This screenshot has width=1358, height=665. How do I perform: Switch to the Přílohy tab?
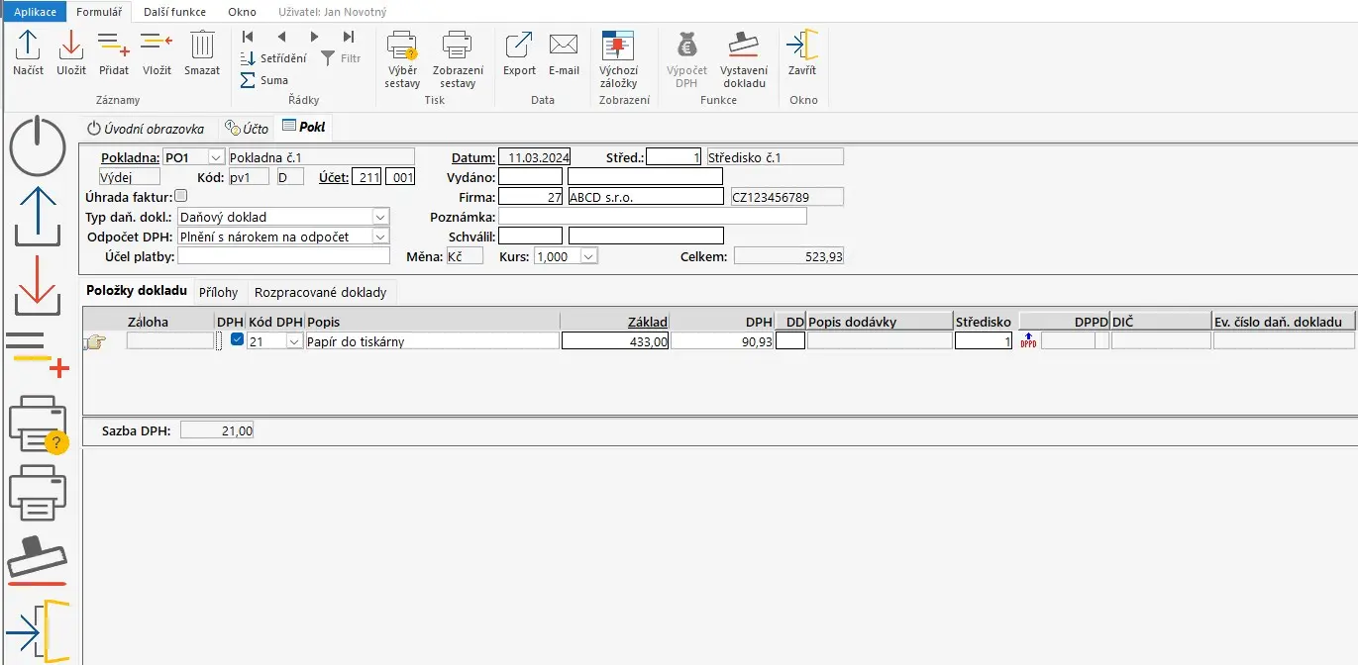(x=218, y=292)
